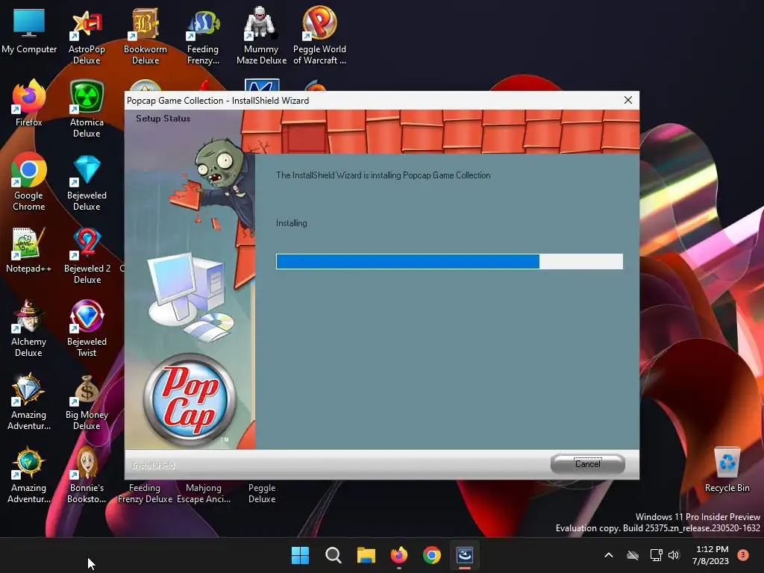Click the Setup Status heading
This screenshot has width=764, height=573.
pos(163,119)
